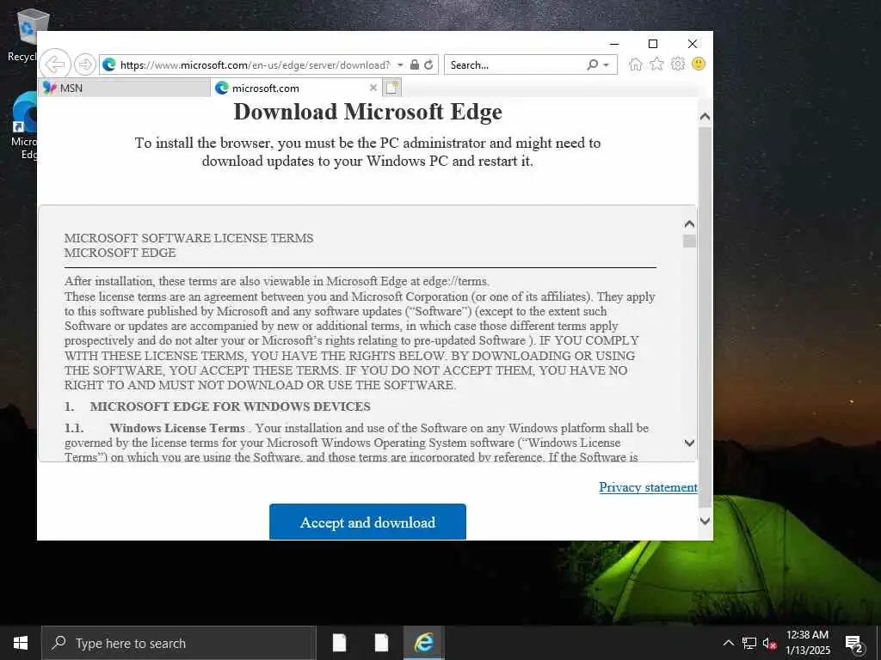881x660 pixels.
Task: Click the first document icon on taskbar
Action: pos(339,643)
